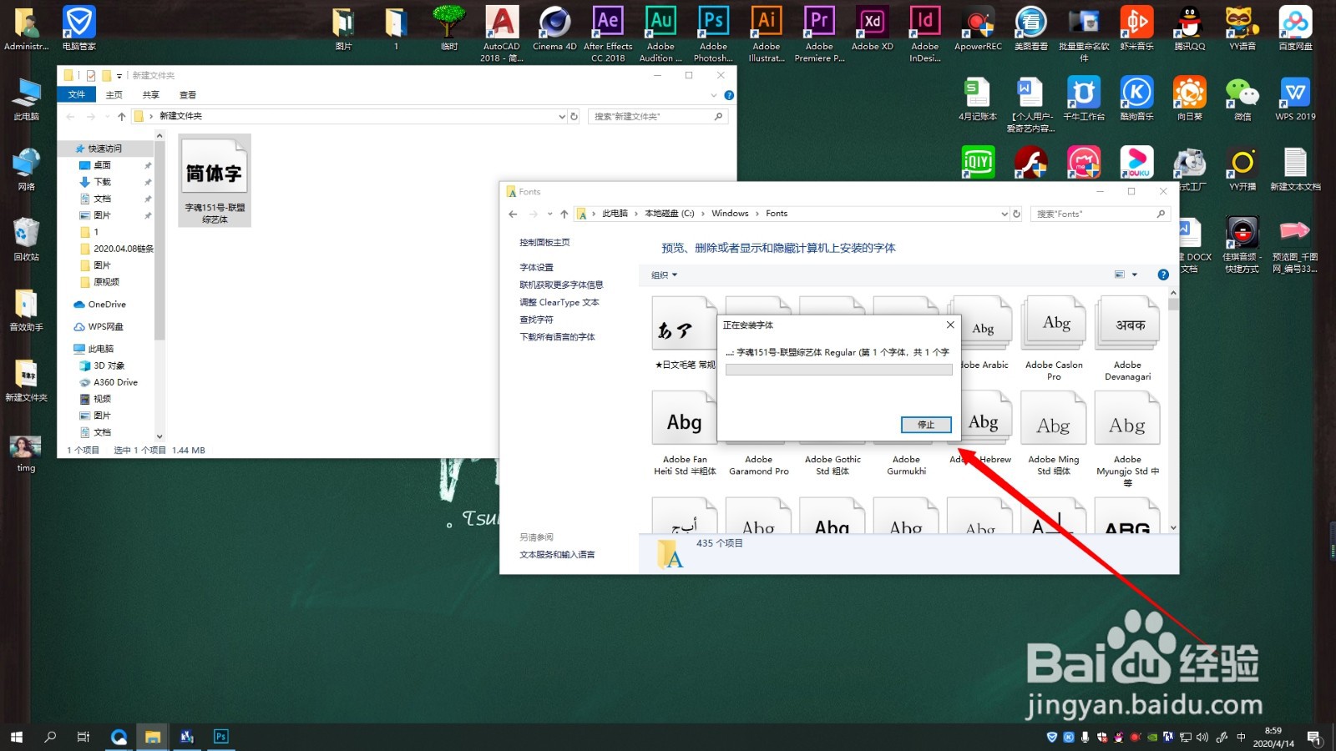Viewport: 1336px width, 751px height.
Task: Click 停止 button in install dialog
Action: pyautogui.click(x=926, y=425)
